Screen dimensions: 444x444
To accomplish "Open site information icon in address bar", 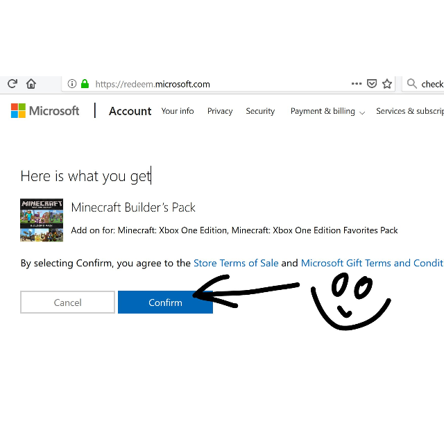I will tap(71, 84).
